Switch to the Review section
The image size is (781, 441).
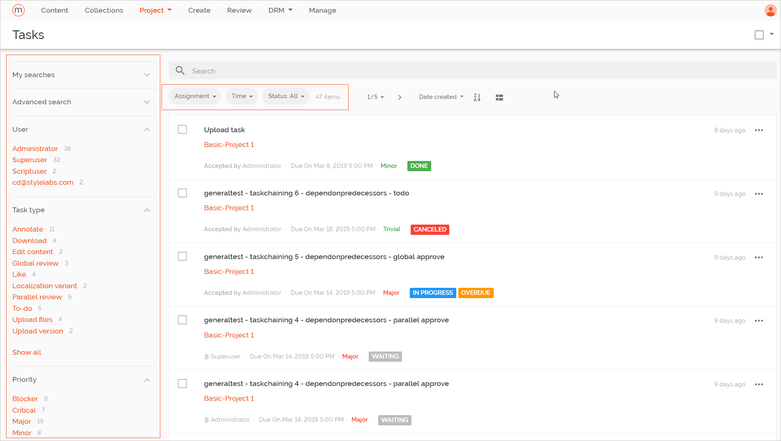(239, 10)
